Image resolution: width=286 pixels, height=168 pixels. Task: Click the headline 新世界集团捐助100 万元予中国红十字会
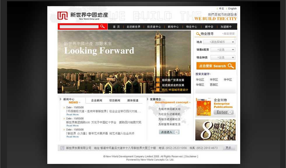(104, 122)
